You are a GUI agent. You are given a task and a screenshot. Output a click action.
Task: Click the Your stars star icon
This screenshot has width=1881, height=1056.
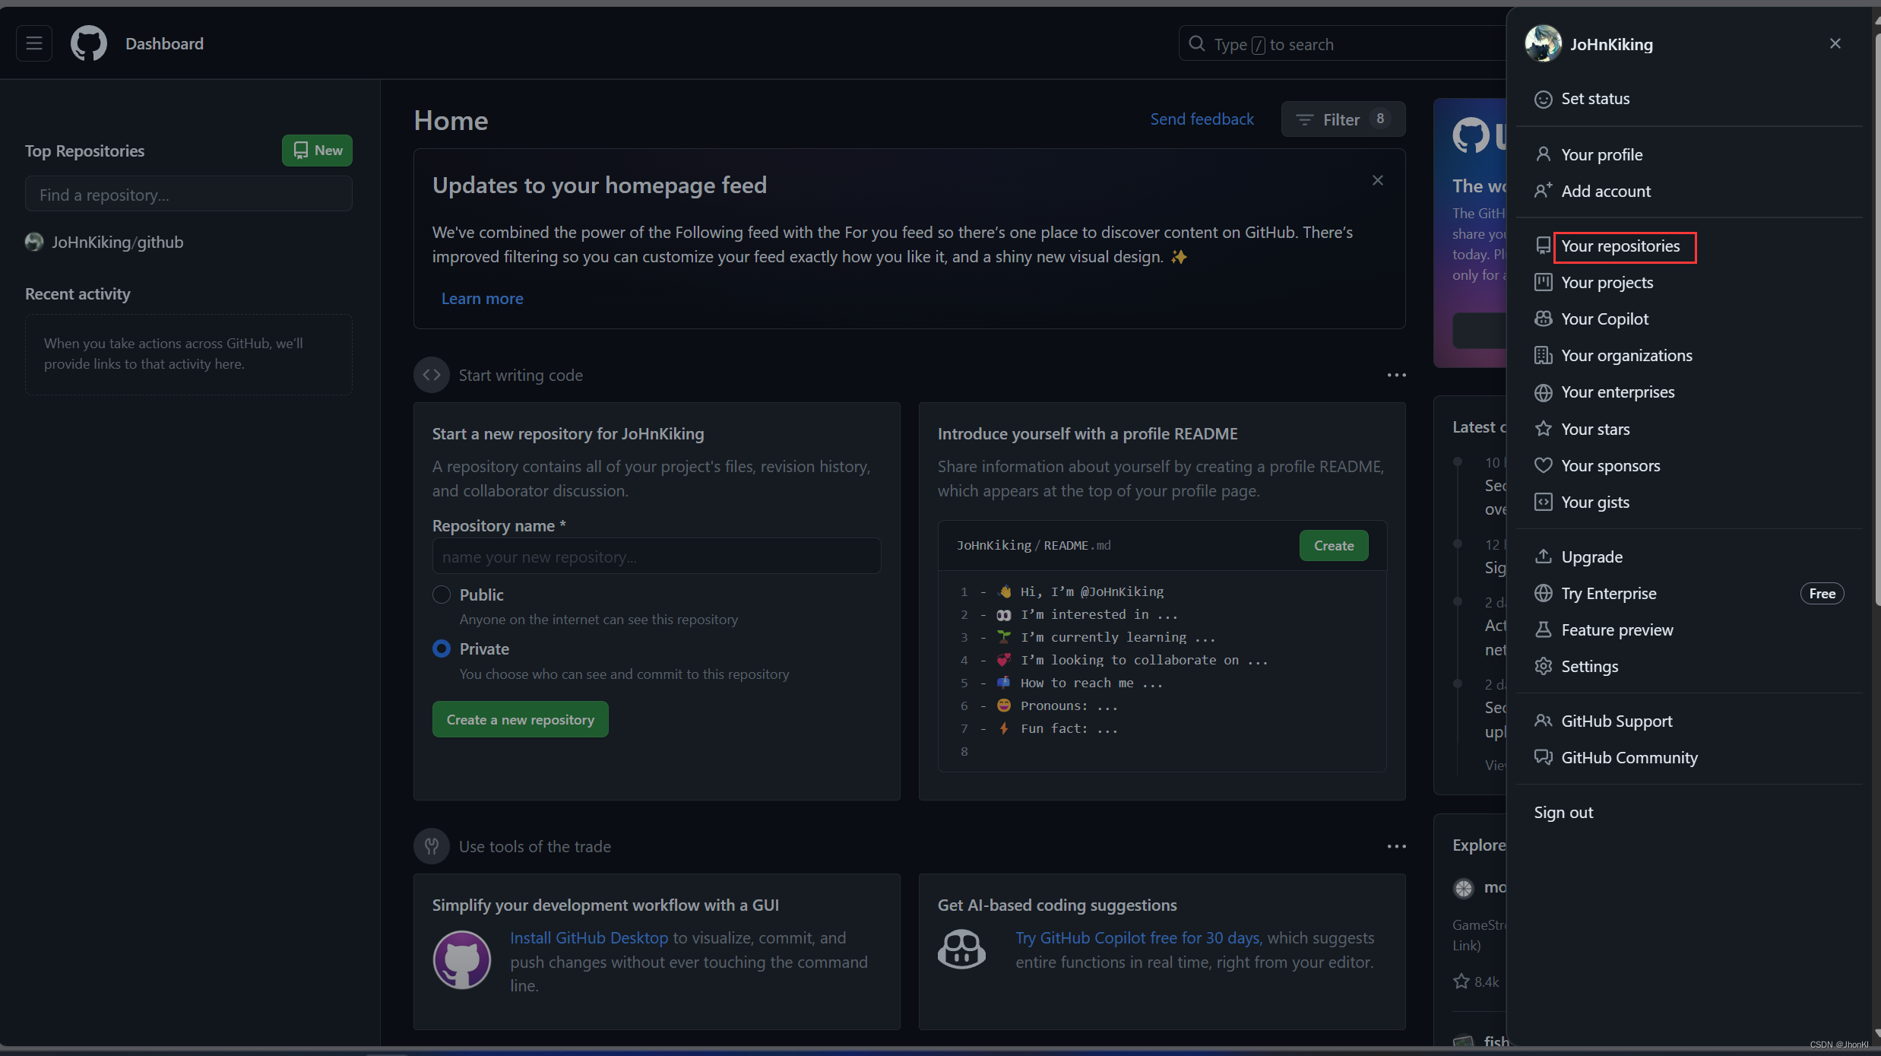point(1543,429)
